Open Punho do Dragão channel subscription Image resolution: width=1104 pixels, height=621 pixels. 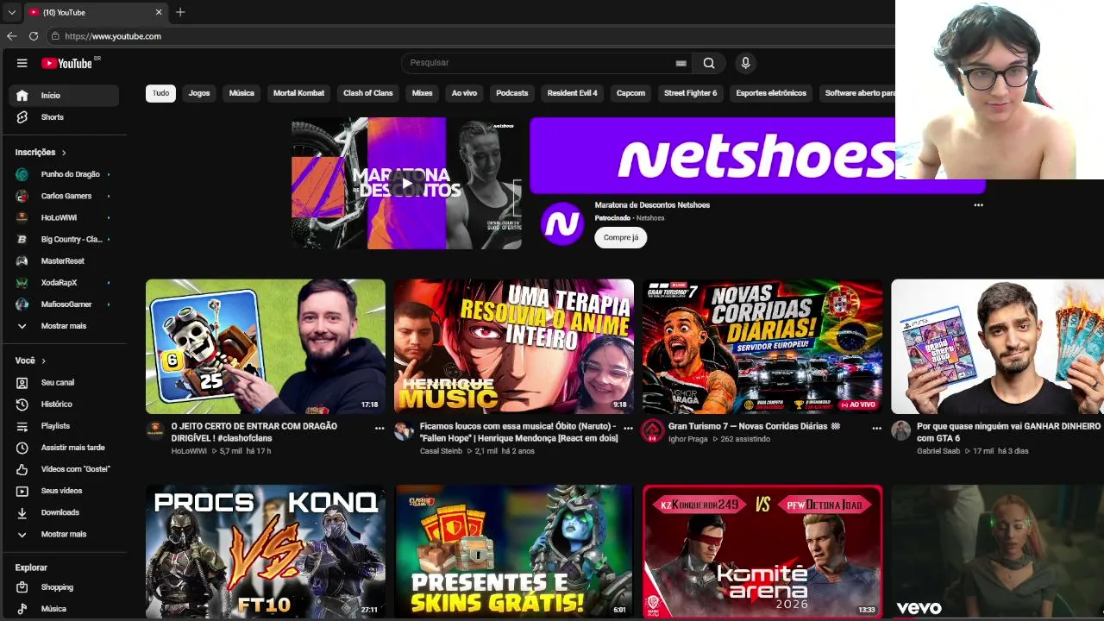pos(64,174)
